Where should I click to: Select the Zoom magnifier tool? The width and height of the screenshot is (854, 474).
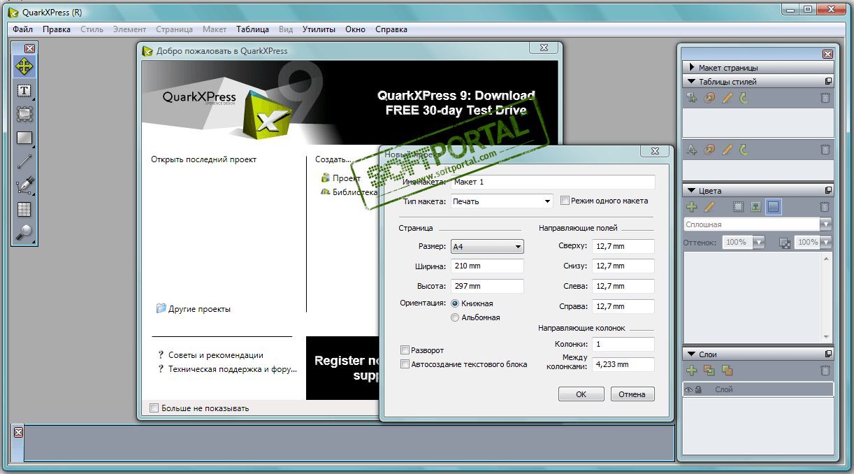tap(24, 233)
